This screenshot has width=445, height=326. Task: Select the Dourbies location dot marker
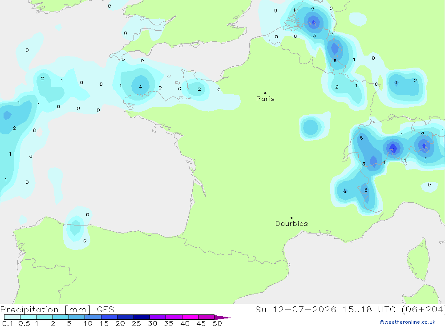291,218
